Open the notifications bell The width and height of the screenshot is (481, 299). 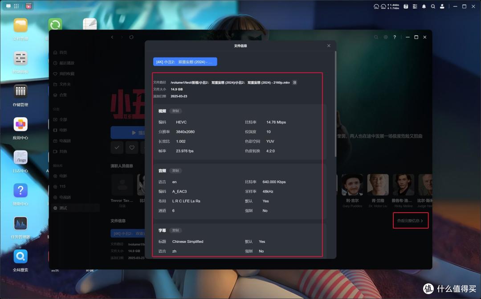point(424,6)
